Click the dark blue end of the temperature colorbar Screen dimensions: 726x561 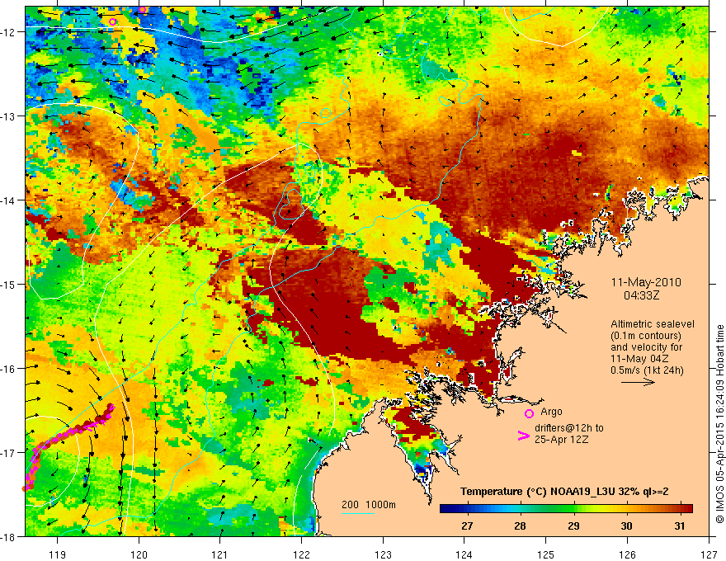coord(447,509)
